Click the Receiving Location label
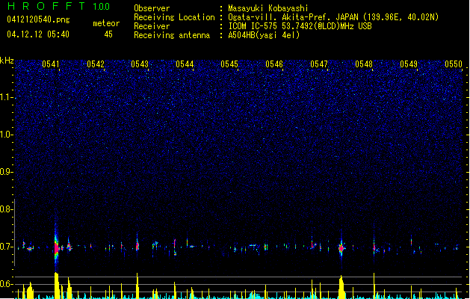470x299 pixels. pyautogui.click(x=174, y=17)
